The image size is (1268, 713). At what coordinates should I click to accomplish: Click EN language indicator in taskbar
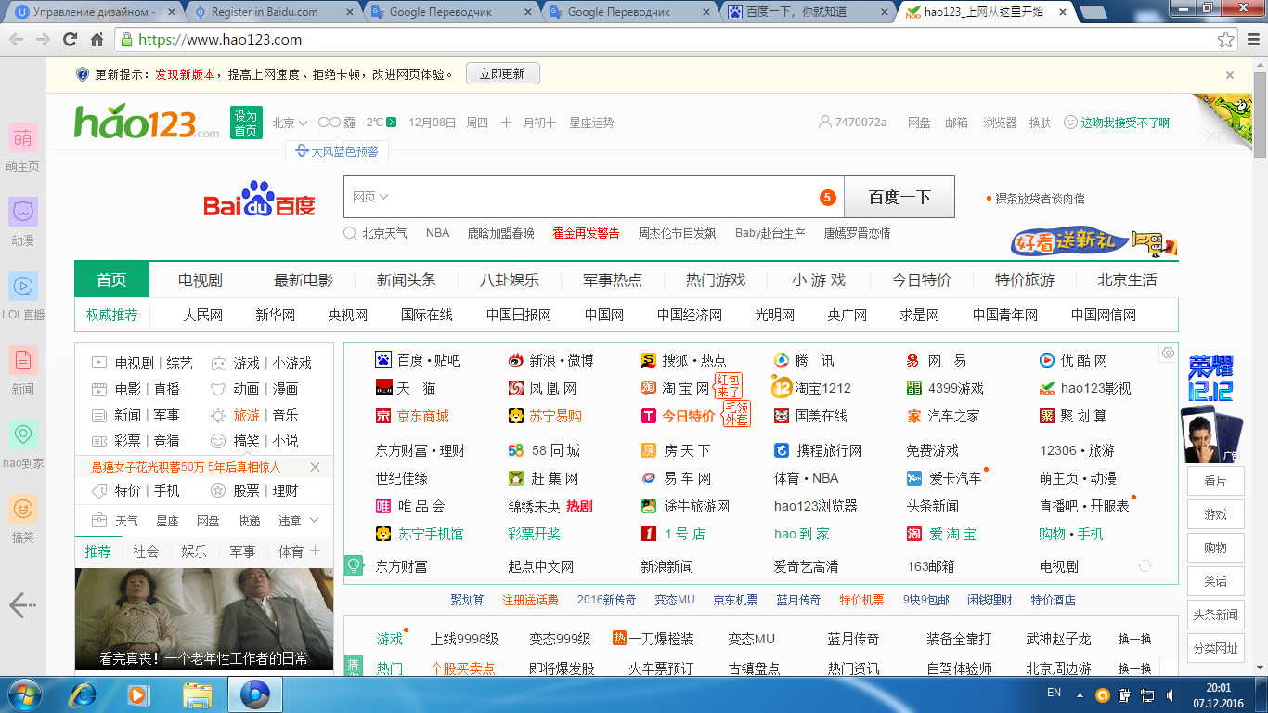tap(1054, 693)
